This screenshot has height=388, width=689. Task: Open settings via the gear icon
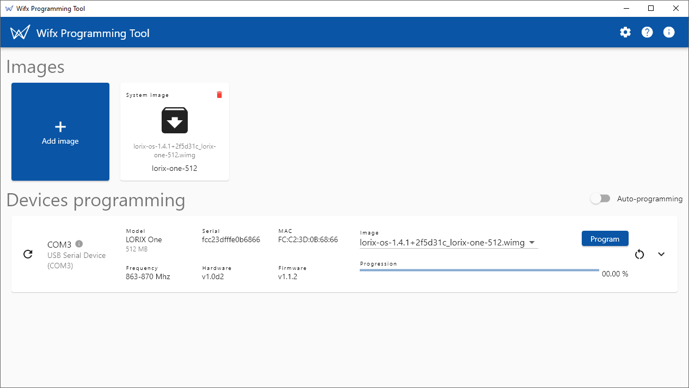(x=625, y=33)
